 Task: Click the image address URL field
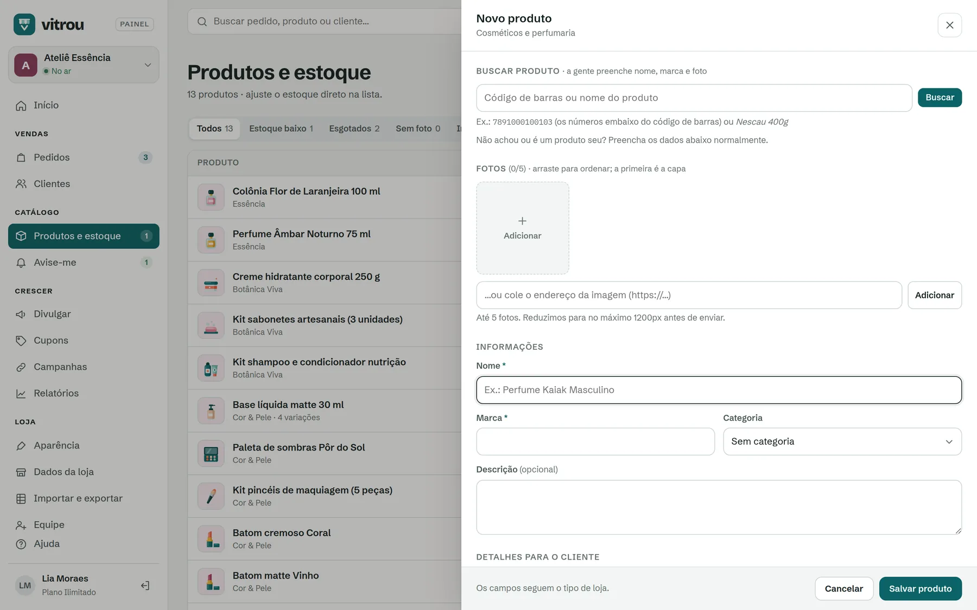coord(689,295)
